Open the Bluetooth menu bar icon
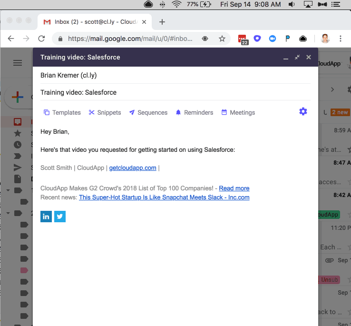The height and width of the screenshot is (326, 351). coord(163,4)
